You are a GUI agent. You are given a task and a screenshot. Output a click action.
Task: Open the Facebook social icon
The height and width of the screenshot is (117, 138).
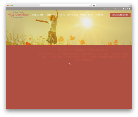123,9
